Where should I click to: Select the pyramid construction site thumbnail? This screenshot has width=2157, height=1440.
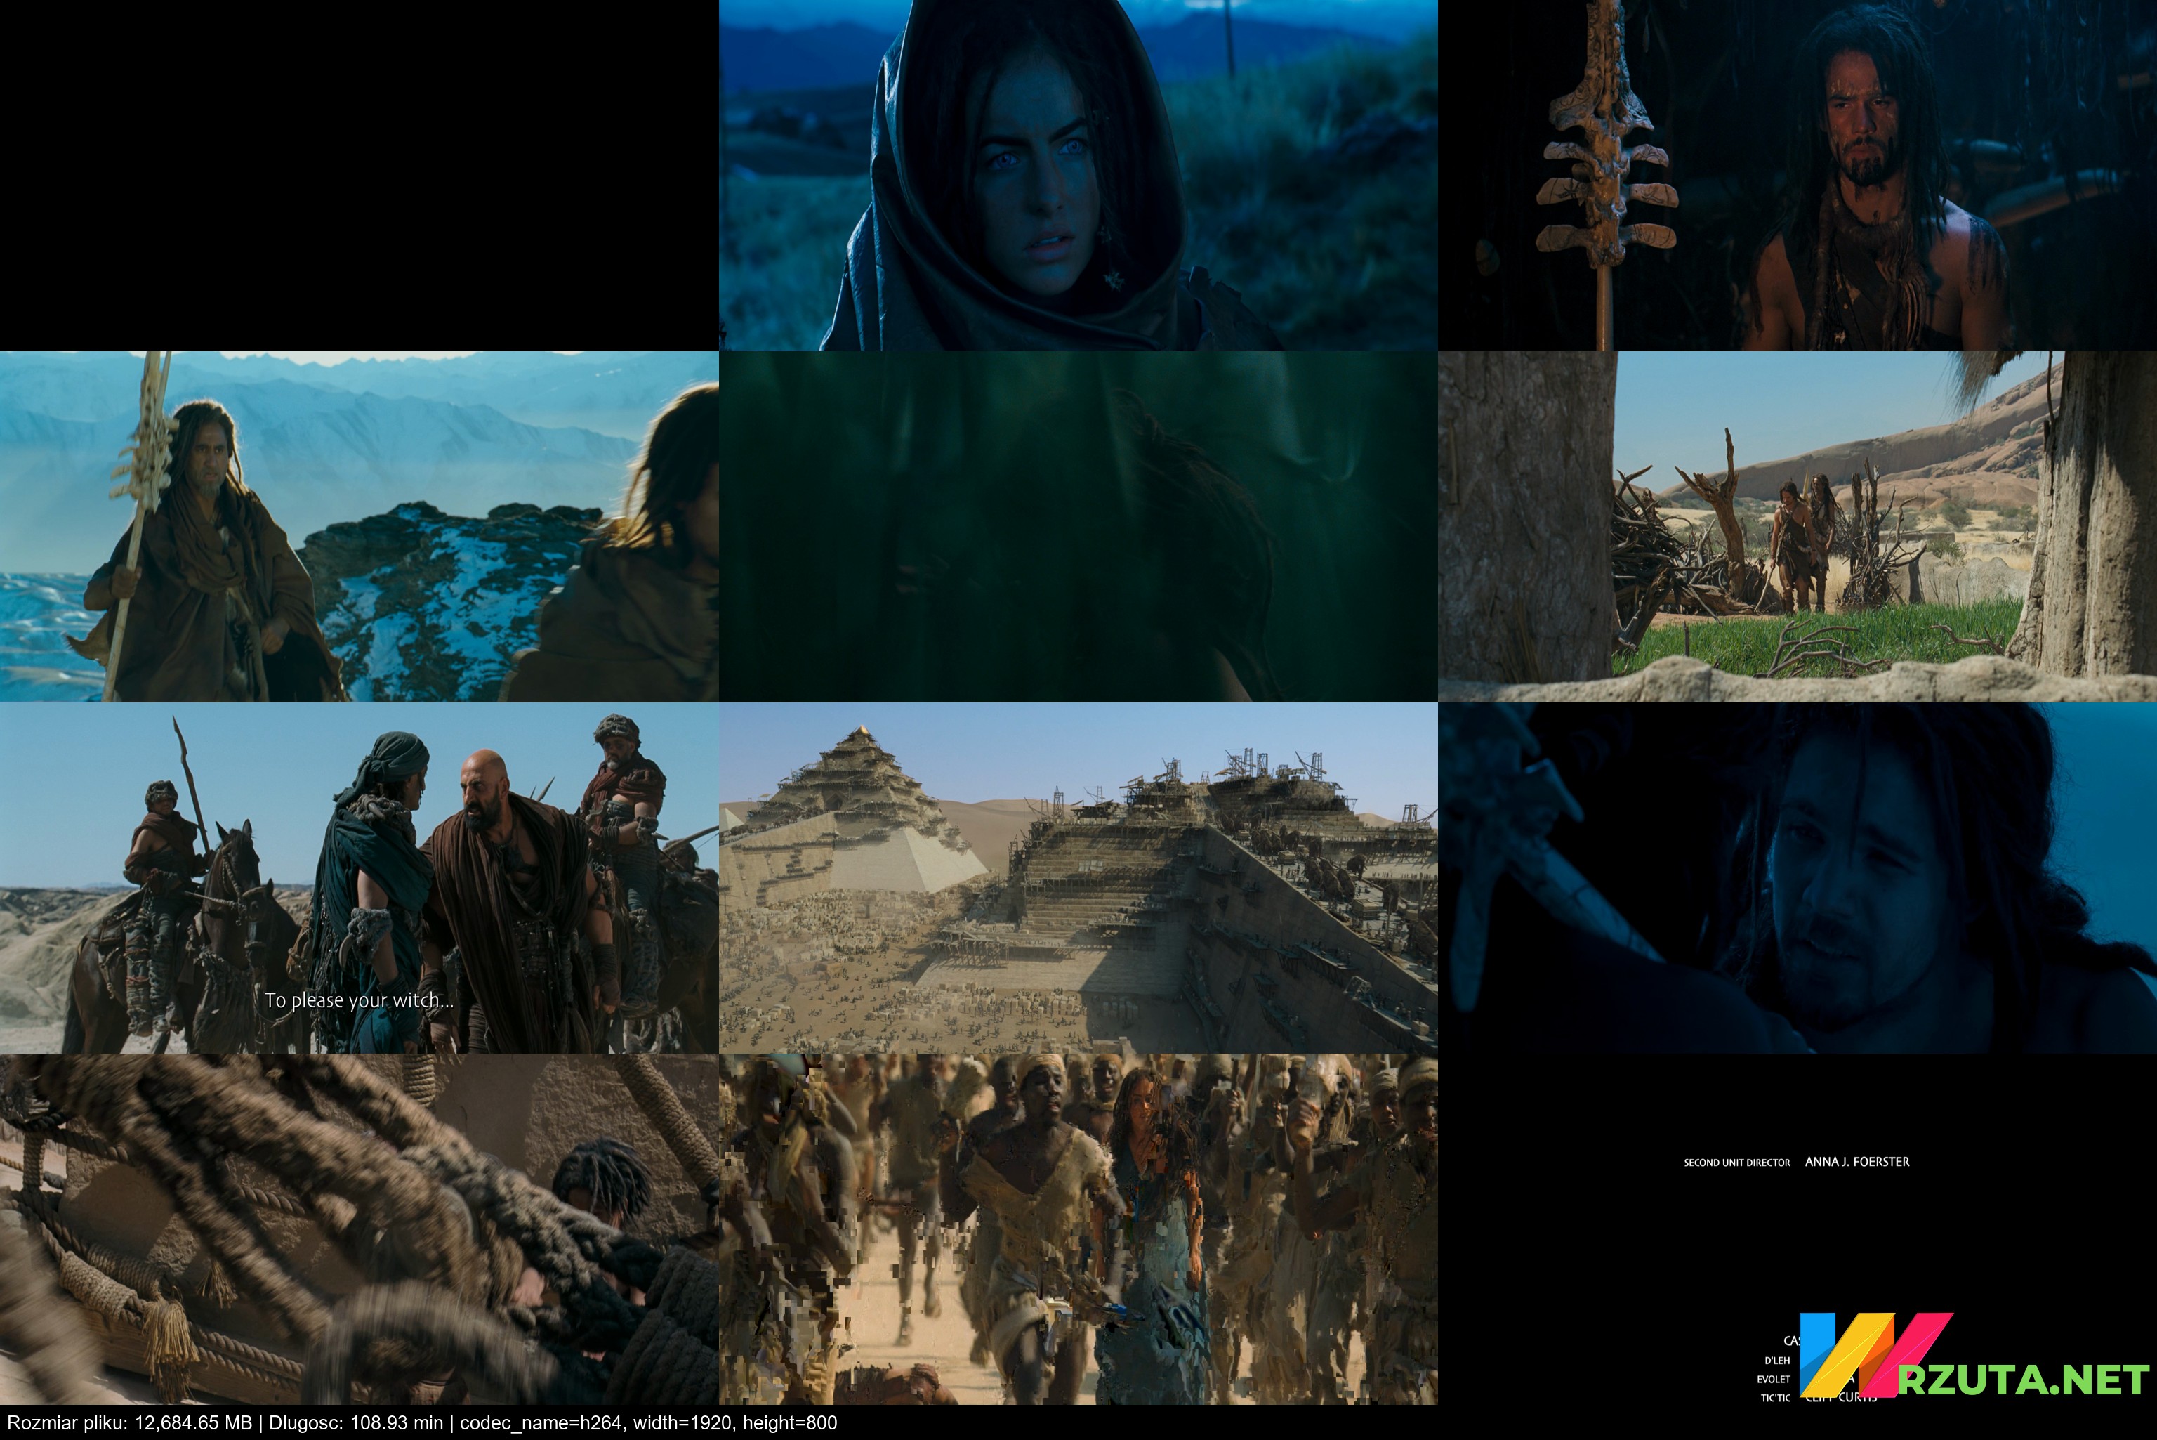[1078, 878]
